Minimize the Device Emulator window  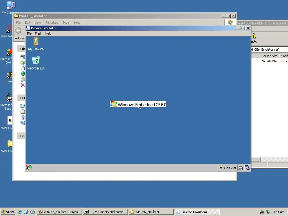click(x=238, y=28)
